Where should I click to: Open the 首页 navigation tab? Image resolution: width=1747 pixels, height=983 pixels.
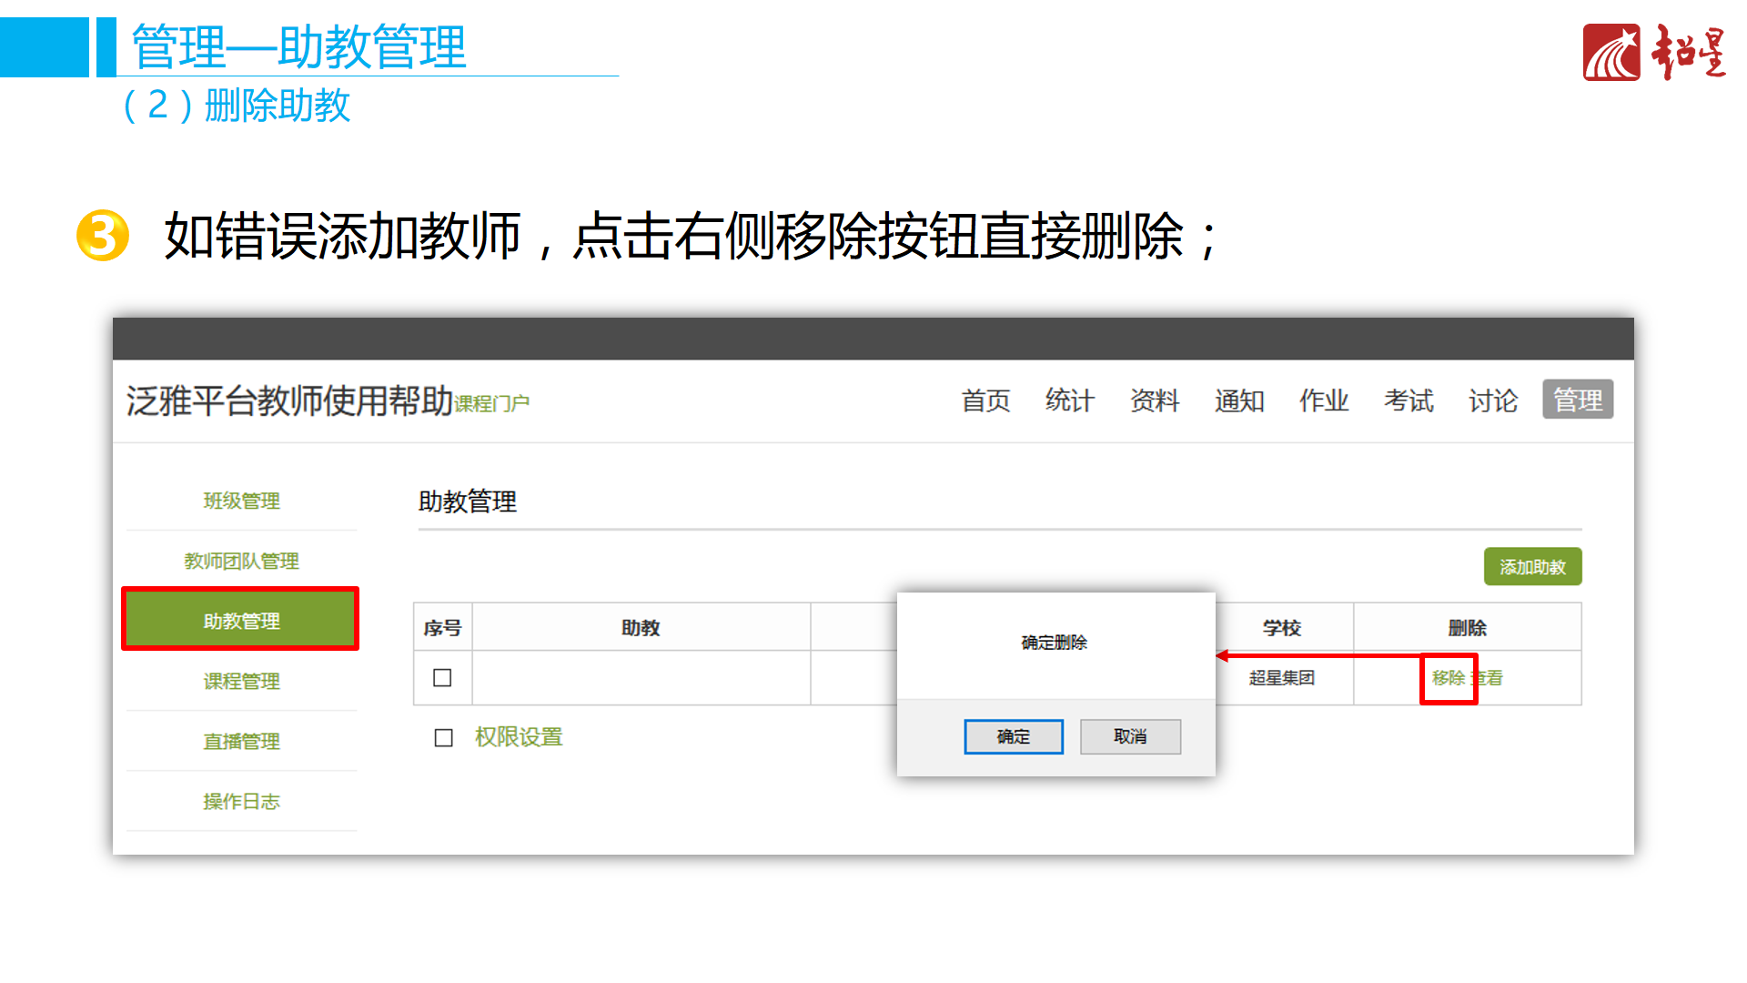pyautogui.click(x=985, y=400)
